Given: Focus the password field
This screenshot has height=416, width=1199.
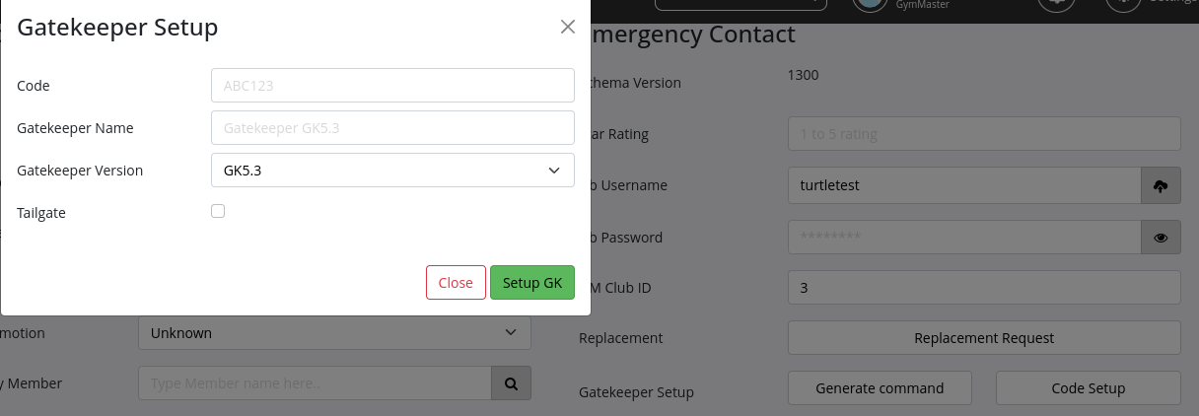Looking at the screenshot, I should click(x=964, y=238).
